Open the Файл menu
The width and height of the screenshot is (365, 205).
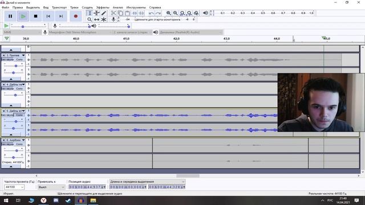[5, 7]
